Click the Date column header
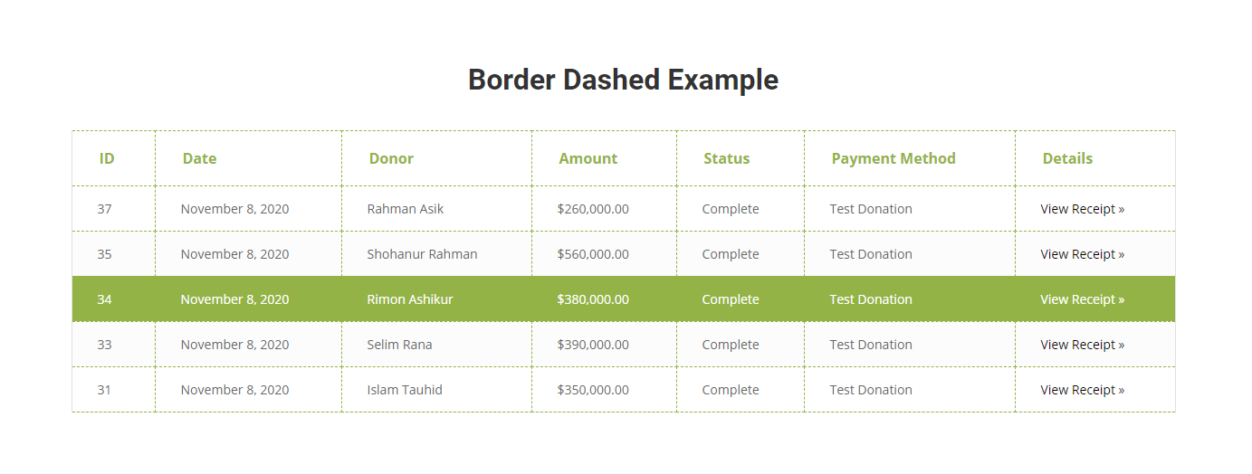The width and height of the screenshot is (1252, 474). (199, 158)
